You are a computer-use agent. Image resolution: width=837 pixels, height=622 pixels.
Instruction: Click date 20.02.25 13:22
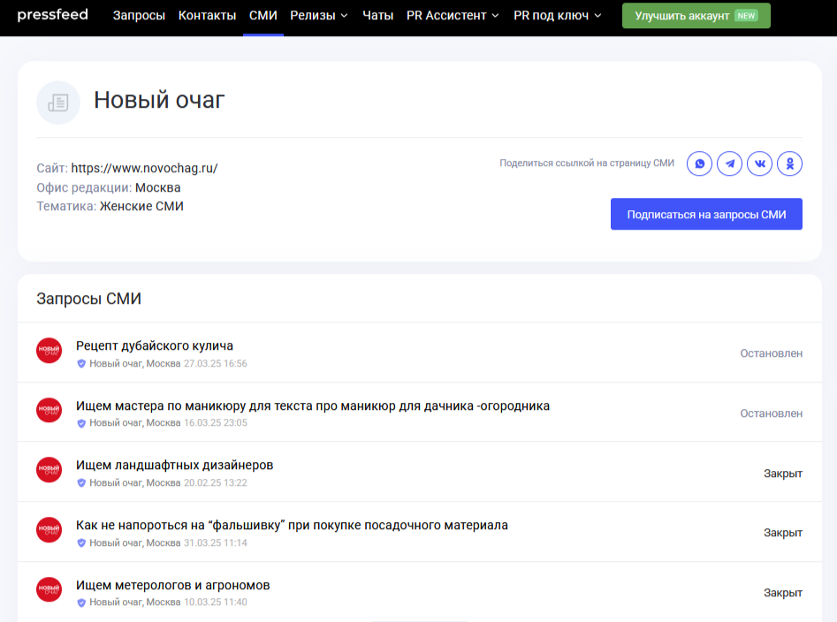(216, 482)
